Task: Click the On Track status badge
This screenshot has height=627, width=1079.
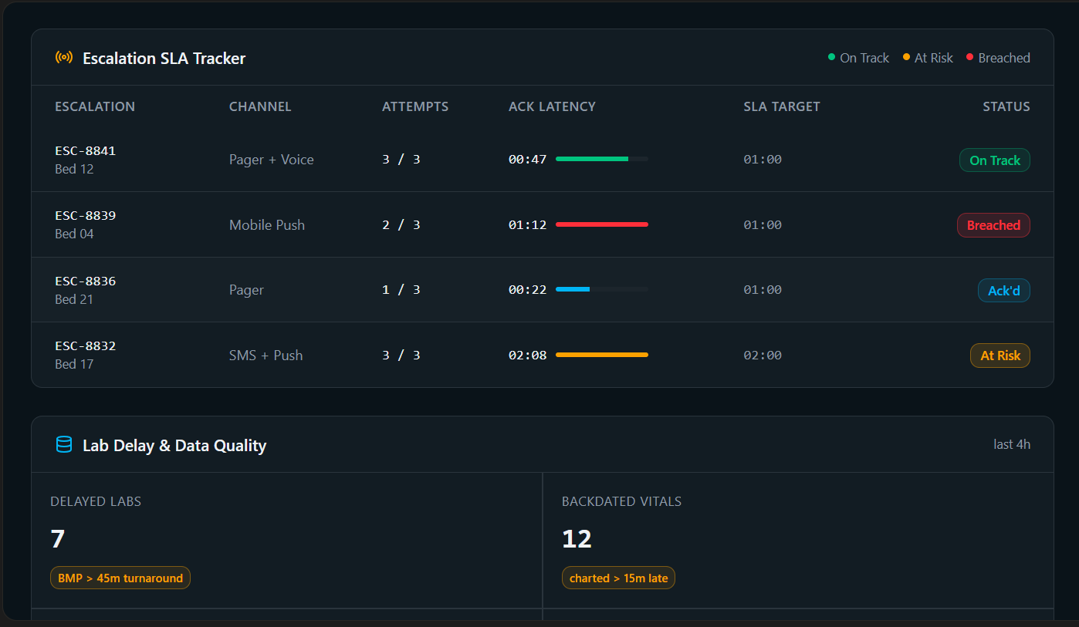Action: 994,160
